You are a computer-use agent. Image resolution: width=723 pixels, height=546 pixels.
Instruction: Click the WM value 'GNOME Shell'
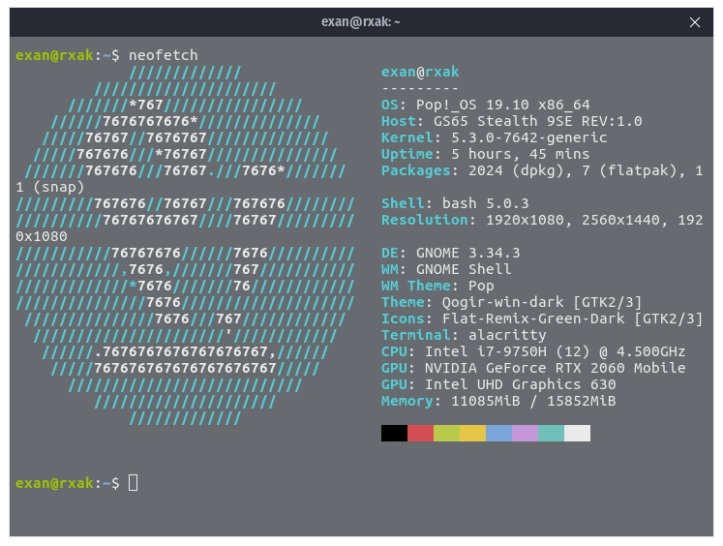tap(464, 269)
